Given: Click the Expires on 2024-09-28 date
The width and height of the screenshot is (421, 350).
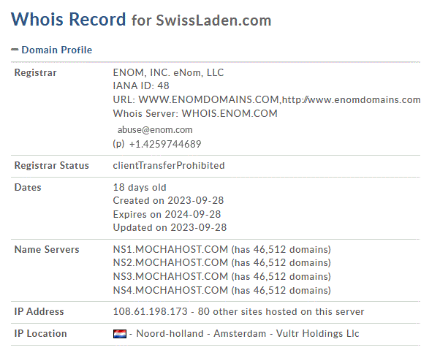Looking at the screenshot, I should (x=167, y=214).
